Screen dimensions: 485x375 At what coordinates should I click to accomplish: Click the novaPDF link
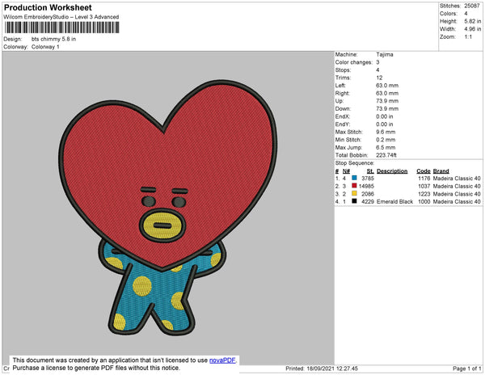click(x=222, y=360)
